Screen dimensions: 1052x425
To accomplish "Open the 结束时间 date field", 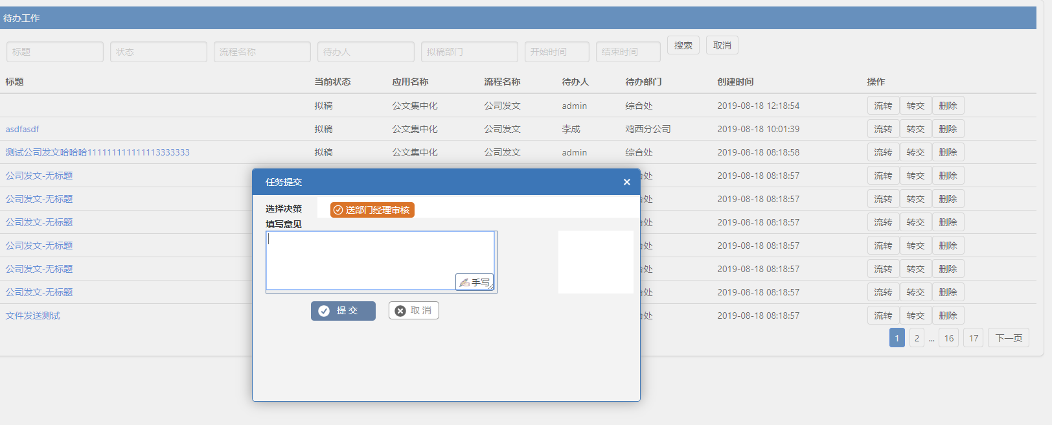I will pyautogui.click(x=628, y=52).
